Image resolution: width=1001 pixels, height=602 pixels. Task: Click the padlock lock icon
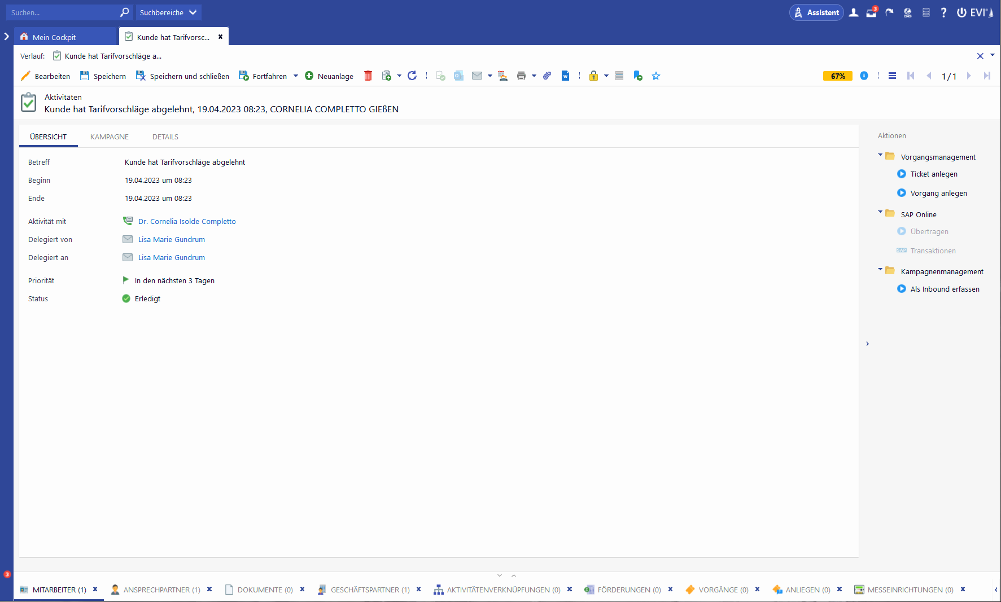coord(593,76)
